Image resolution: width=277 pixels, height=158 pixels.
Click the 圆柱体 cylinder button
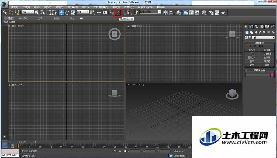pos(252,58)
